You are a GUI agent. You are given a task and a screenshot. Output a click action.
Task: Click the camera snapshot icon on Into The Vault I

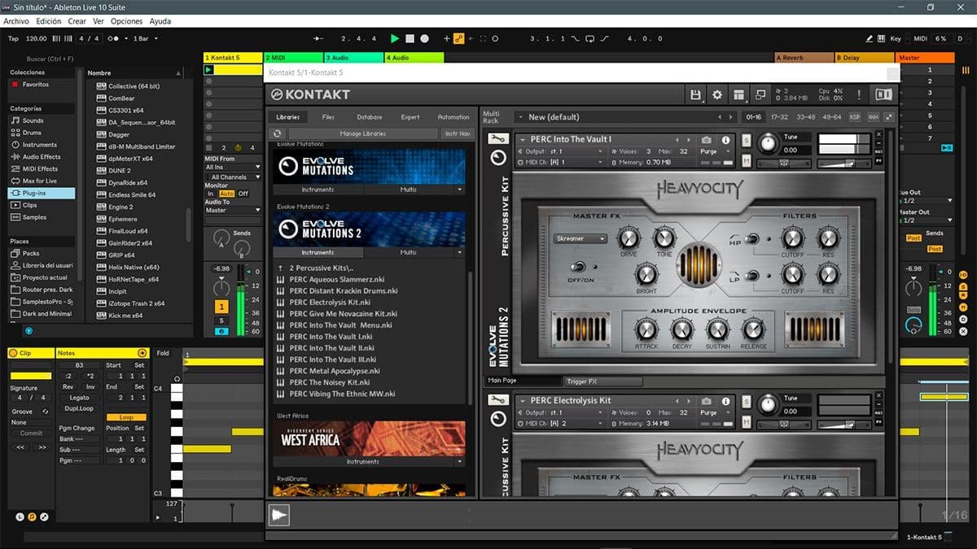707,140
